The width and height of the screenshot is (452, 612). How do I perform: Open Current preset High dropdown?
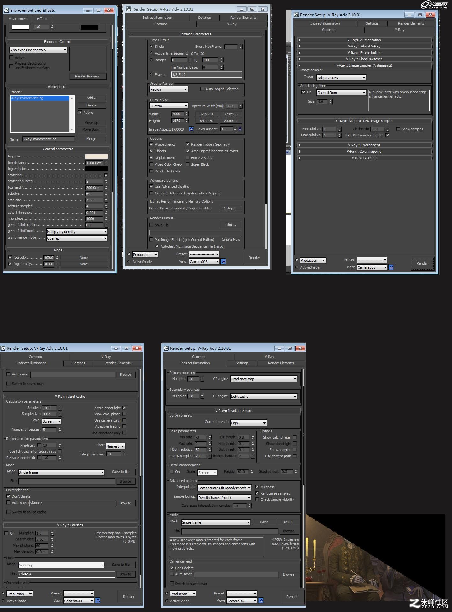pos(248,423)
